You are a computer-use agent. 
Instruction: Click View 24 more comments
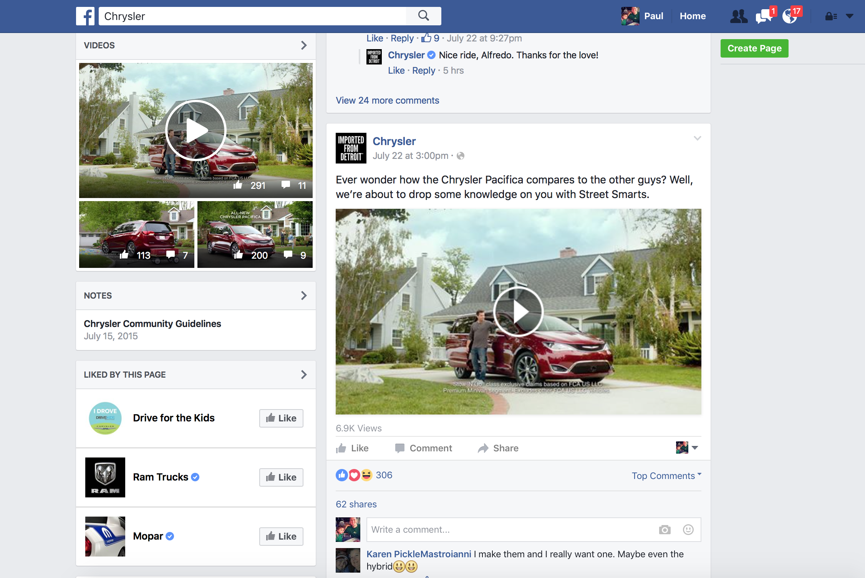[x=387, y=101]
